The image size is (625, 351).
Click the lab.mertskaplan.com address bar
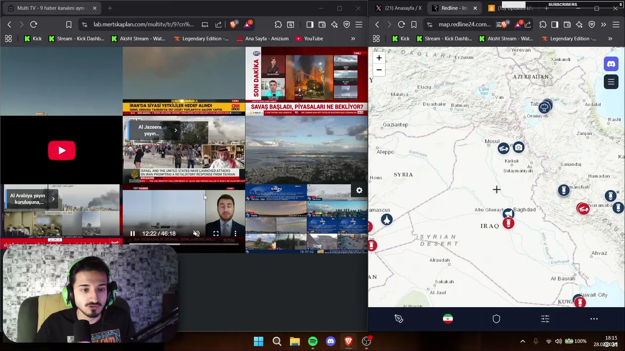click(x=144, y=24)
